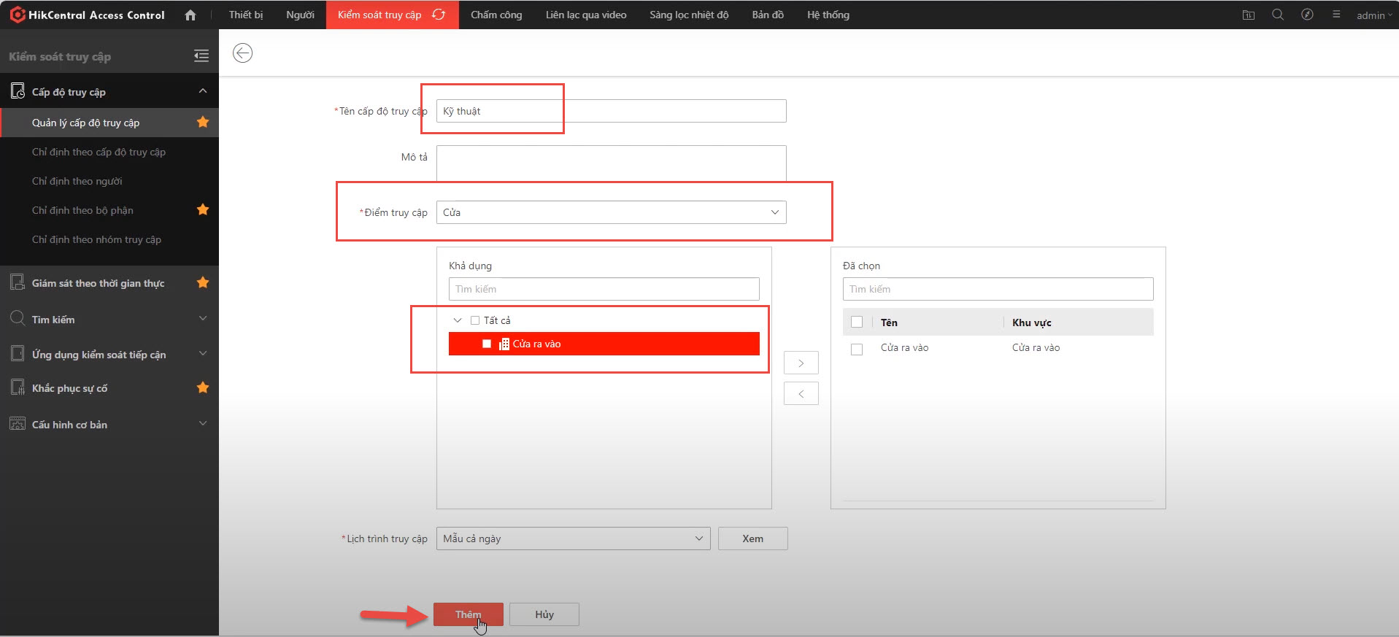Click the Xem button
Viewport: 1399px width, 637px height.
(x=752, y=538)
